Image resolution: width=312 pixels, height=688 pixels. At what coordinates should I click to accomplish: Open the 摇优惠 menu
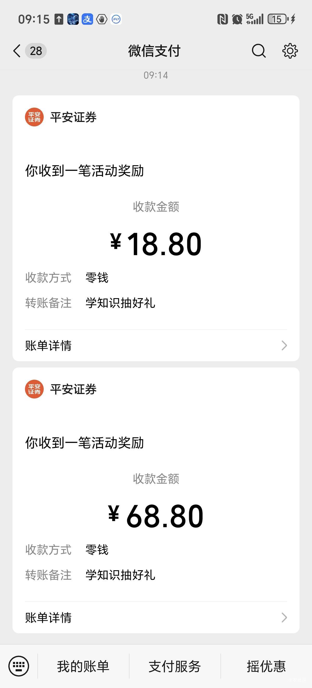tap(266, 666)
